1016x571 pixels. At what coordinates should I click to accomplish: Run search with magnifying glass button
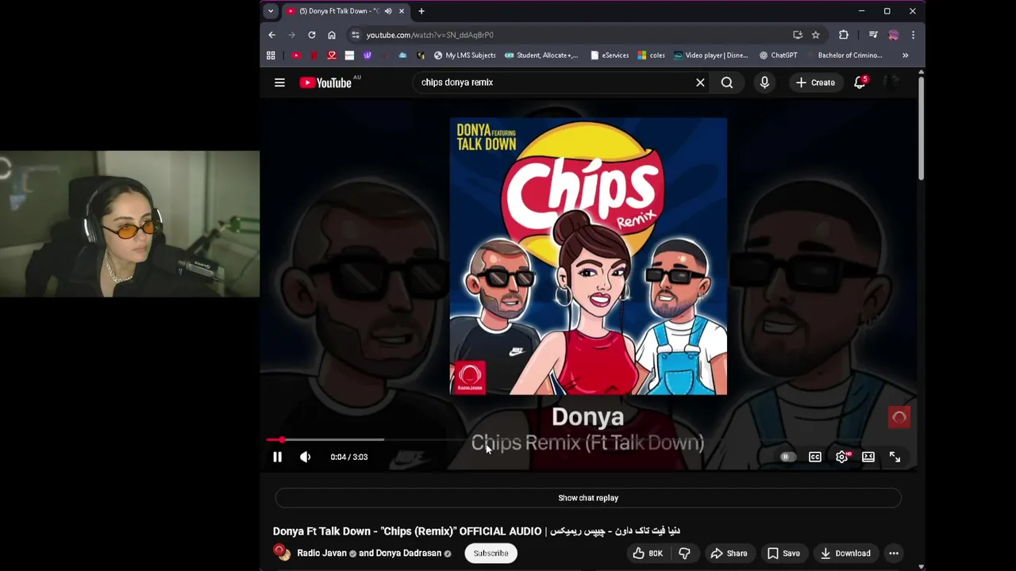pyautogui.click(x=727, y=82)
